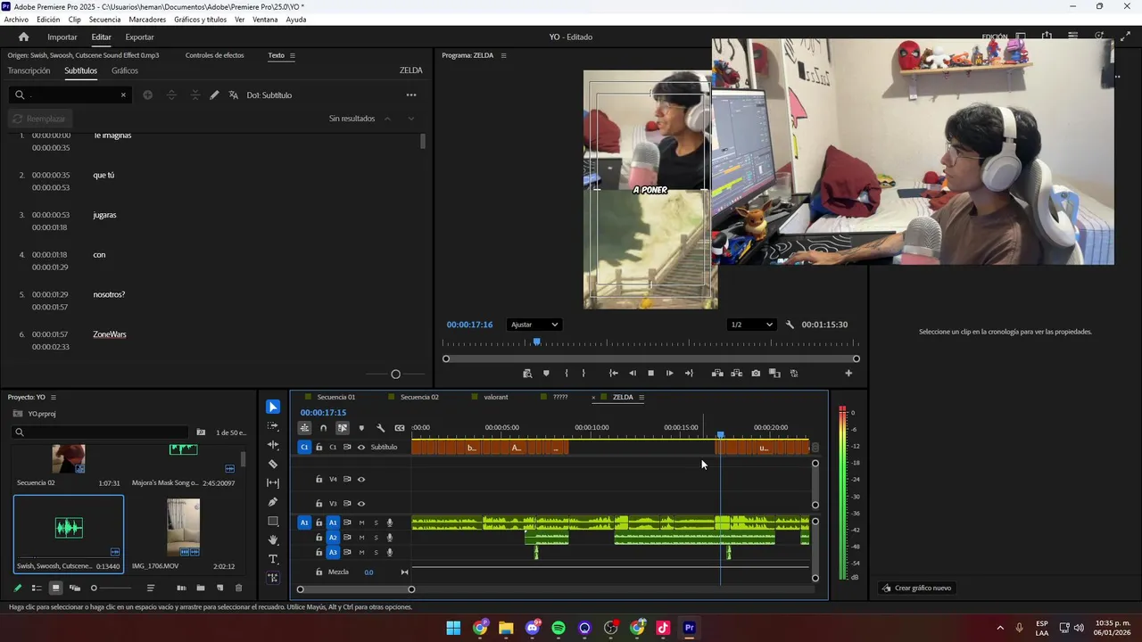Open the Gráficos y títulos menu
This screenshot has height=642, width=1142.
(x=200, y=20)
